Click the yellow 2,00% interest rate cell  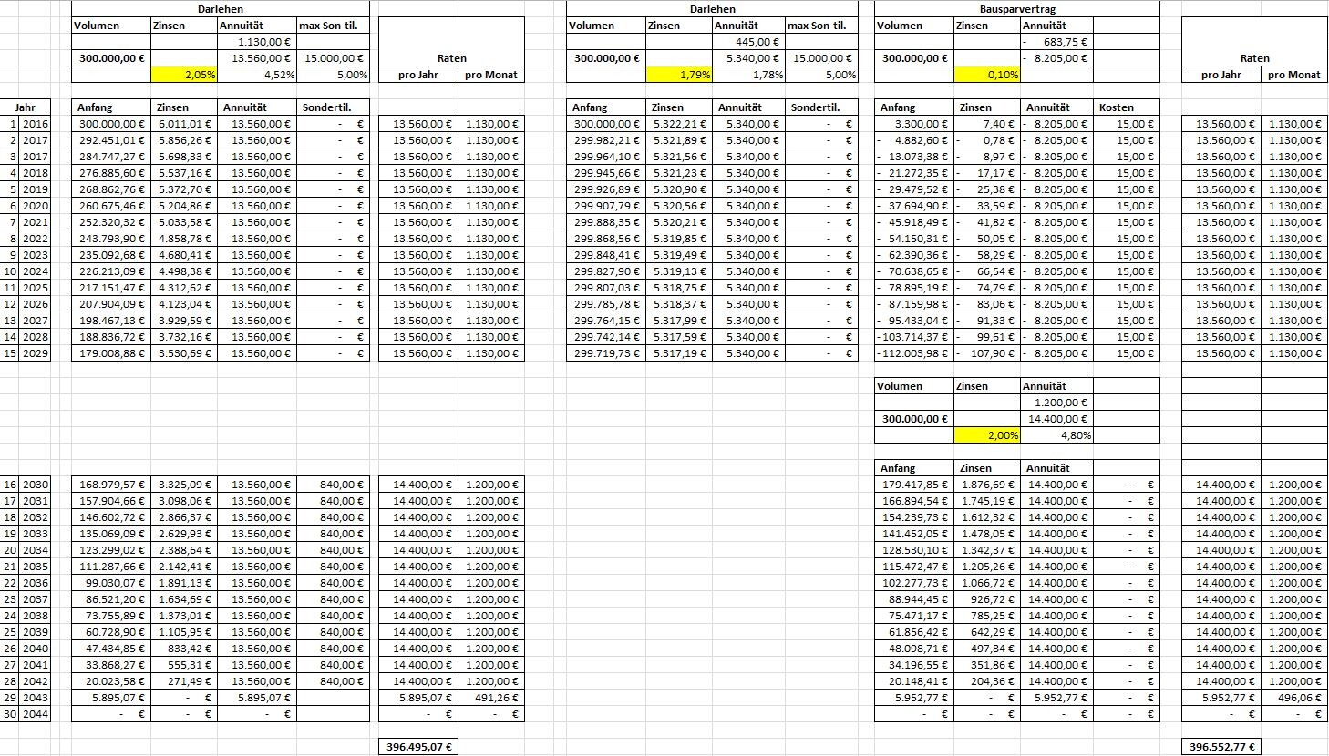click(x=986, y=435)
